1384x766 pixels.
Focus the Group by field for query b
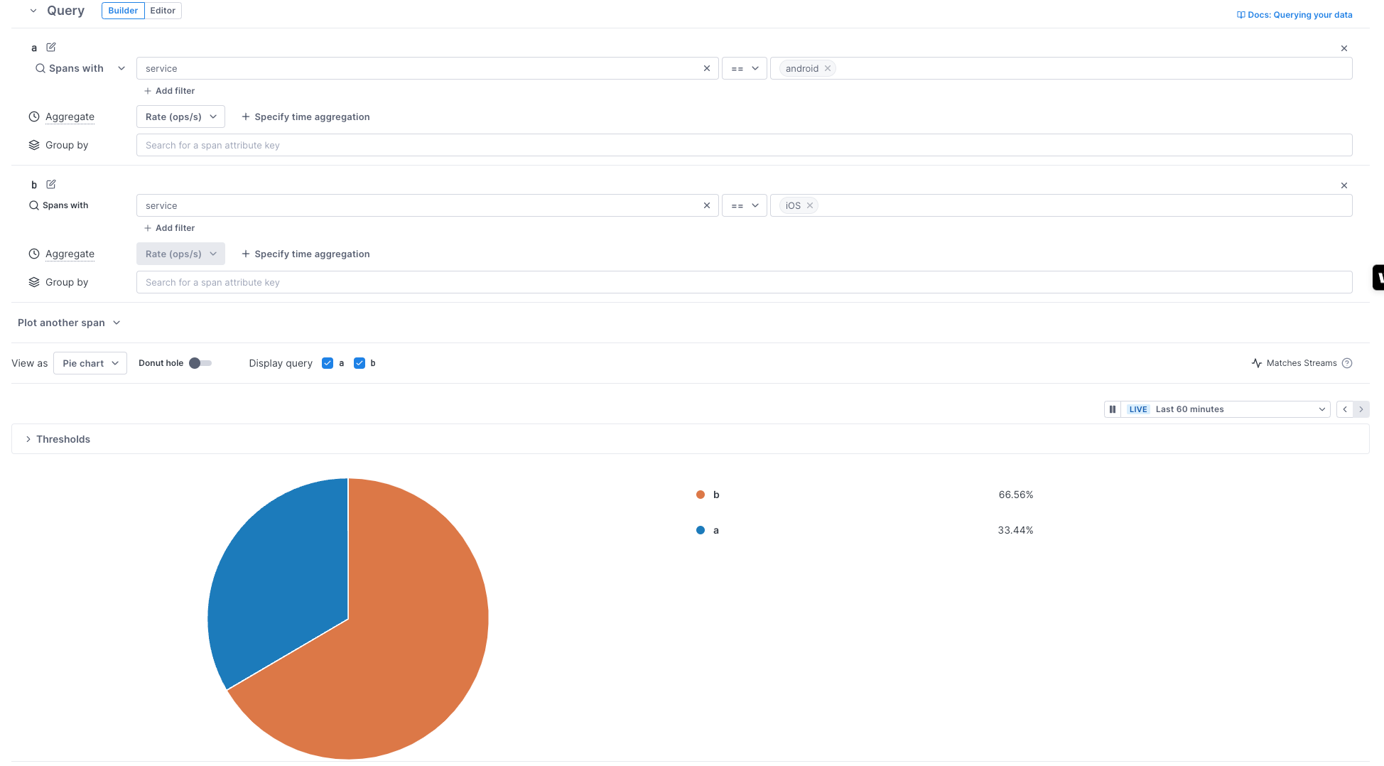point(744,282)
